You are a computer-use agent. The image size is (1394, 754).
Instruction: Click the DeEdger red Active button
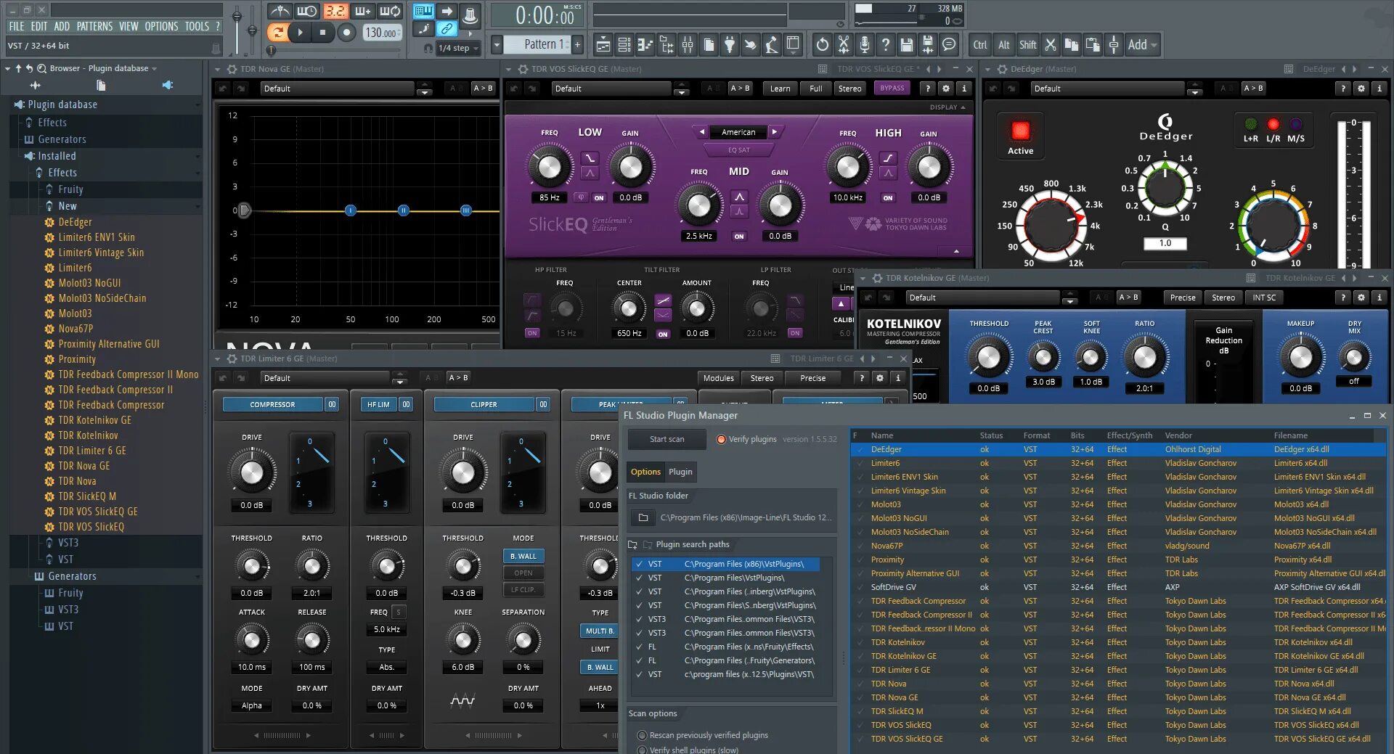tap(1020, 131)
